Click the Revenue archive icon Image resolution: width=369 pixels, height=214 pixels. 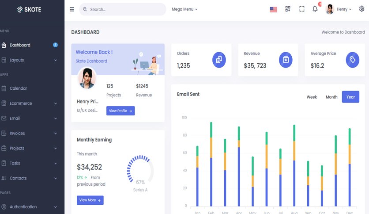click(286, 60)
